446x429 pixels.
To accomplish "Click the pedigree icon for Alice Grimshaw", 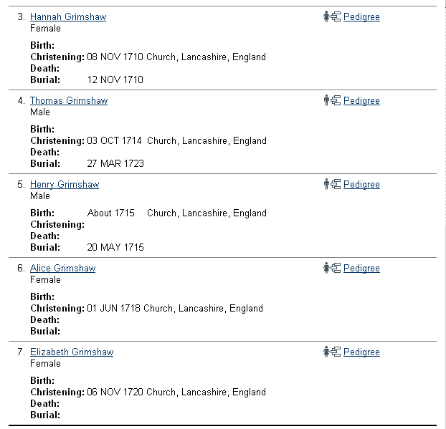I will pyautogui.click(x=331, y=268).
